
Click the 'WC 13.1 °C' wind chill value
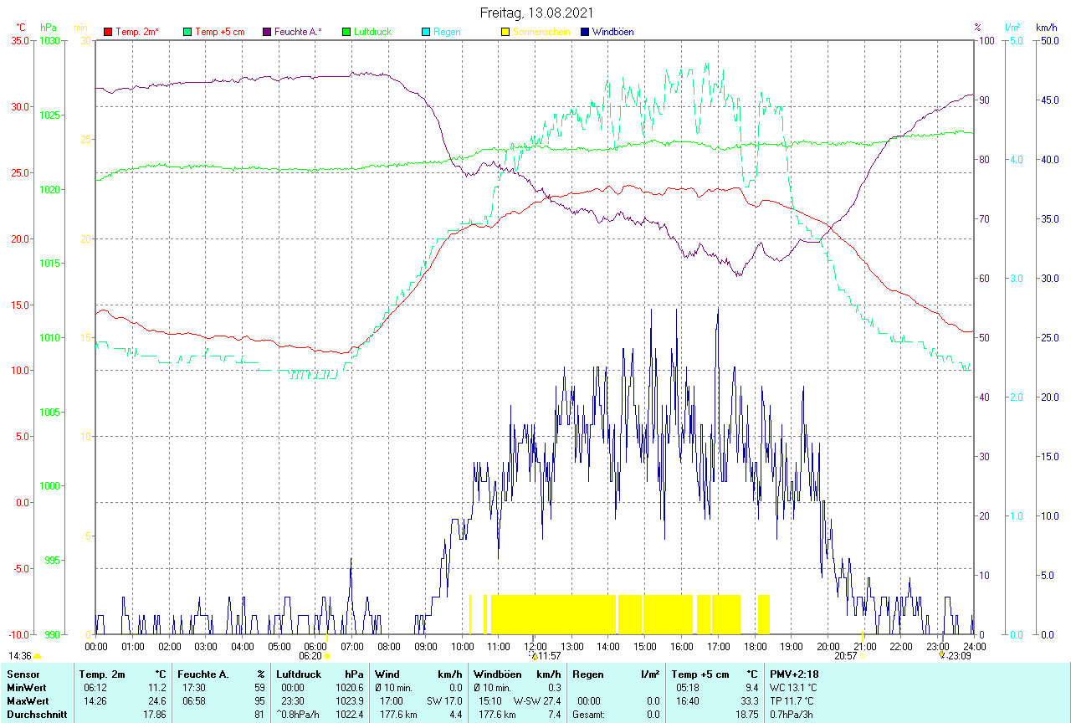tap(793, 687)
